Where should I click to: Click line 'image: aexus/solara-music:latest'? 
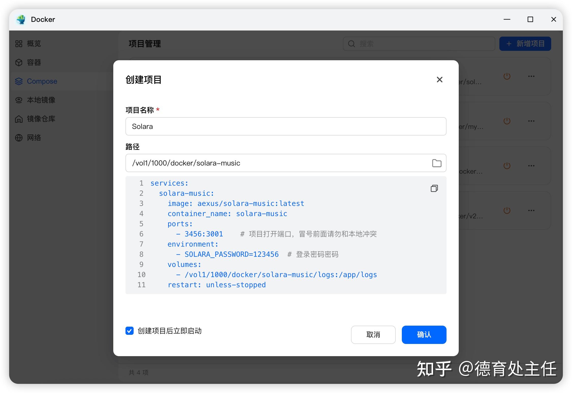click(x=236, y=203)
